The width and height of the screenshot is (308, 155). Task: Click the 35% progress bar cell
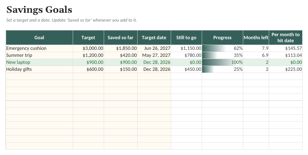[222, 55]
